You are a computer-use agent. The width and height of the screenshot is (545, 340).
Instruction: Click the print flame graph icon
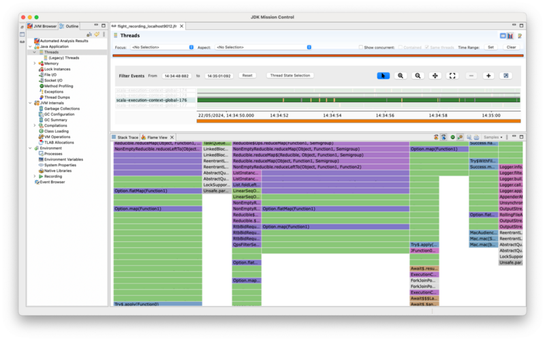coord(476,138)
